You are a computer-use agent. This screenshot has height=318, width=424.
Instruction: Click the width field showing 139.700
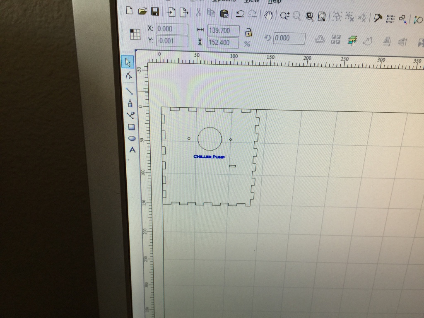223,31
